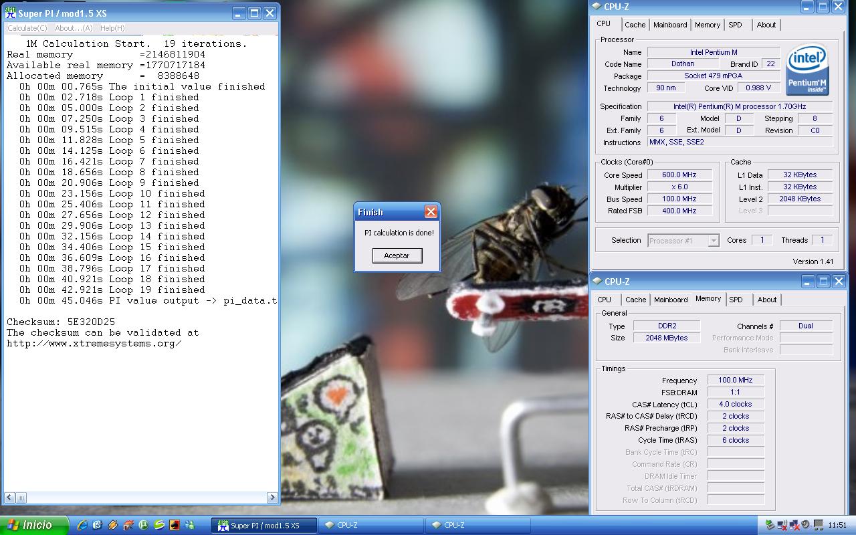
Task: Click the taskbar clock showing 11:51
Action: tap(837, 526)
